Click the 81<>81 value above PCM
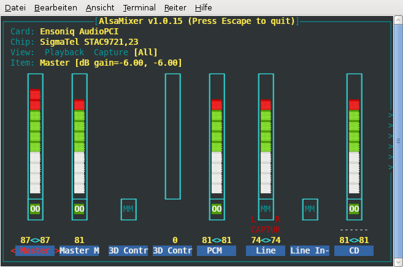403x267 pixels. coord(217,240)
